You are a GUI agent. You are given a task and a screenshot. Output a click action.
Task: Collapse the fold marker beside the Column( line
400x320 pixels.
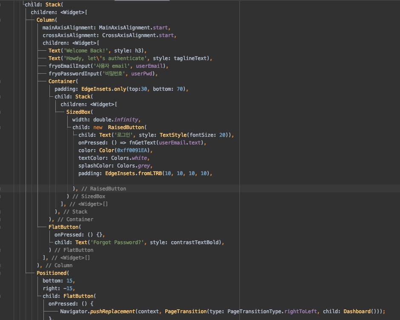coord(1,20)
